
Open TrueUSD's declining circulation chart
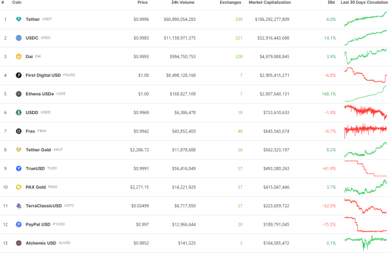click(365, 168)
